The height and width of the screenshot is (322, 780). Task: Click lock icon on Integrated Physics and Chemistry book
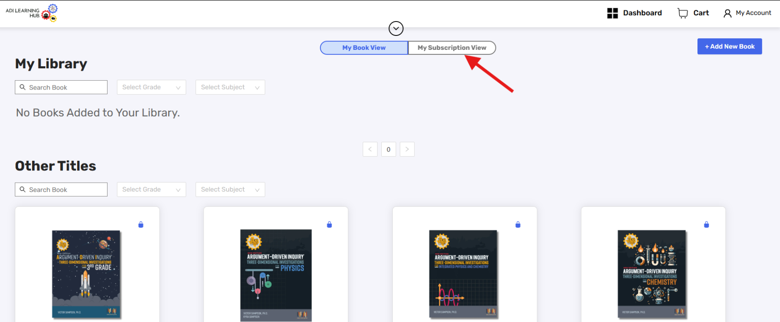pos(518,225)
